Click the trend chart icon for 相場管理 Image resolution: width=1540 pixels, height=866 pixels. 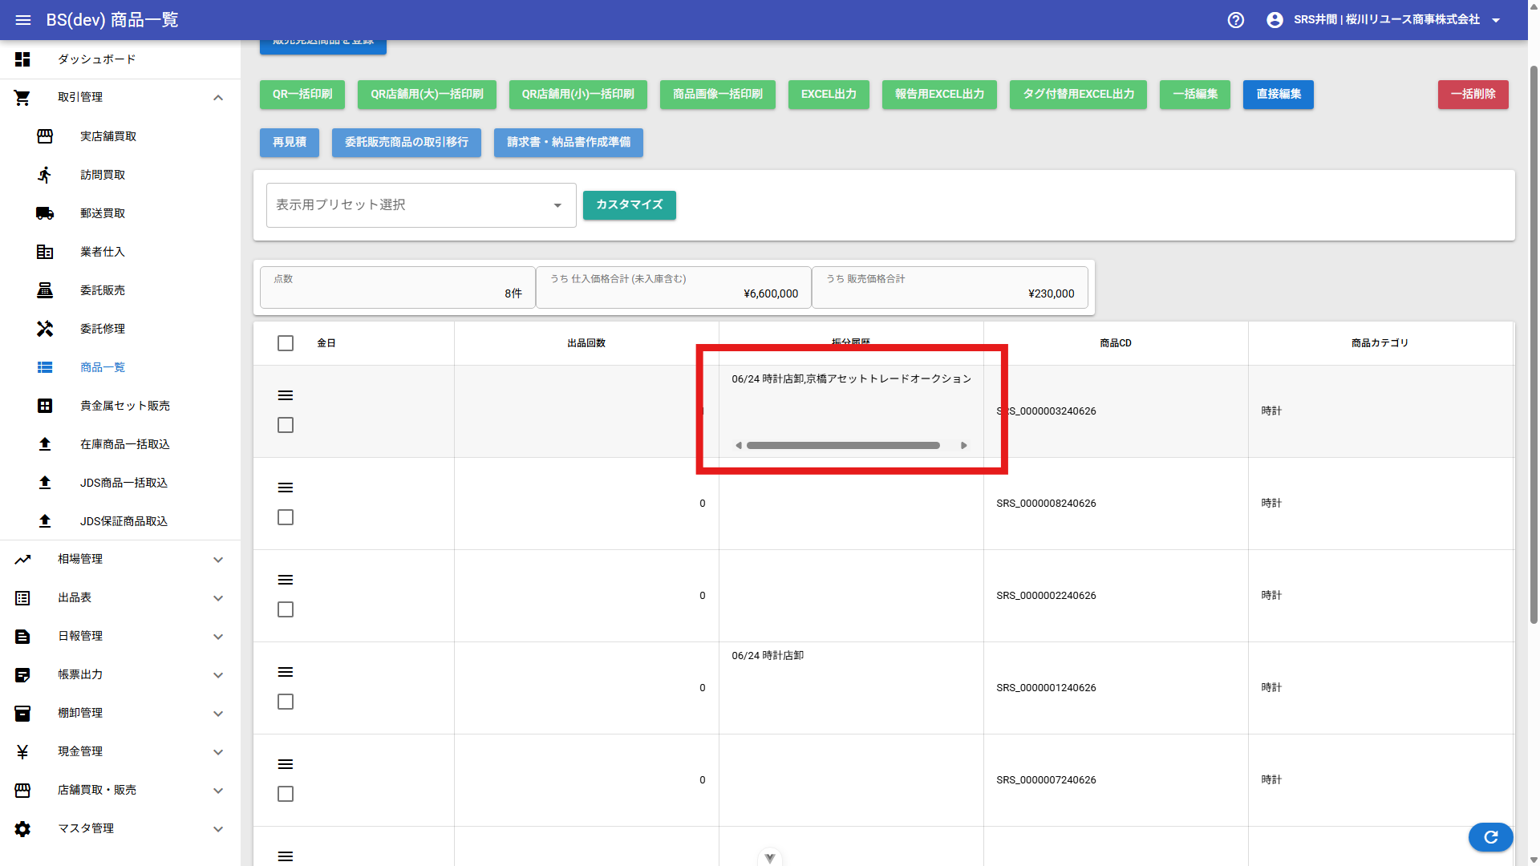(22, 560)
